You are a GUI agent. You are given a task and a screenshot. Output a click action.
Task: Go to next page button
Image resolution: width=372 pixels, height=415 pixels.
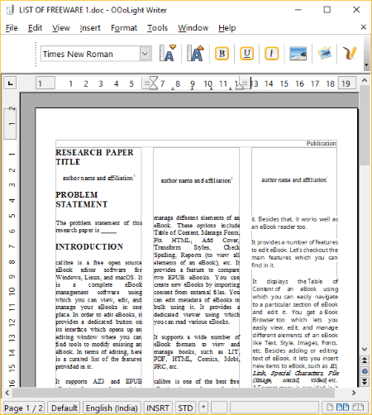coord(365,381)
